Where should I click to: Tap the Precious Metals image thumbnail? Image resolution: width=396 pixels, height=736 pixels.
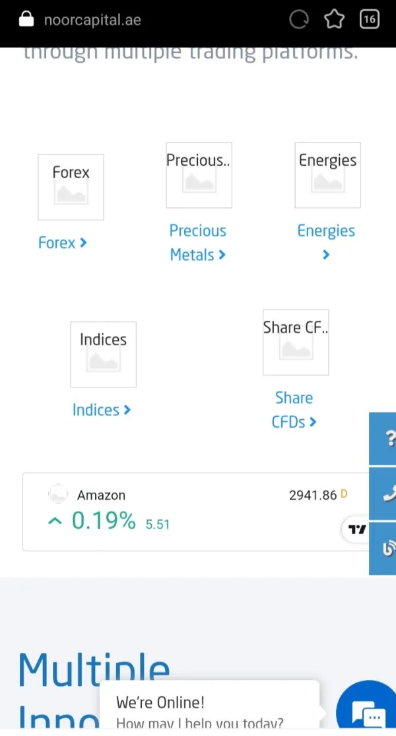tap(199, 176)
